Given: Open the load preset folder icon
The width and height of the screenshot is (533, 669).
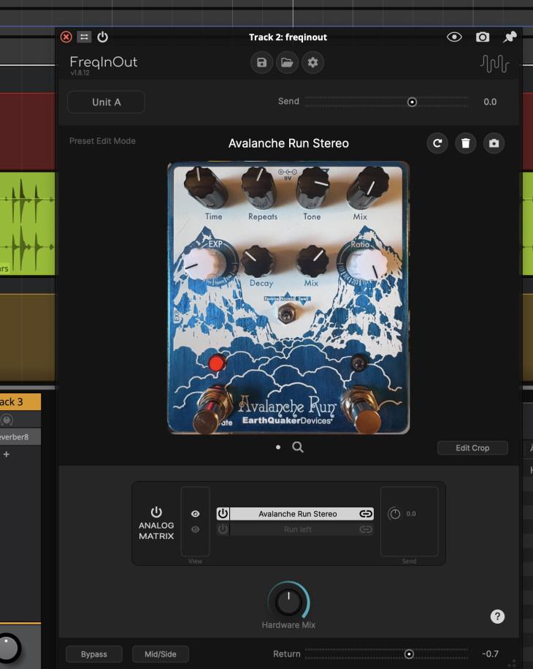Looking at the screenshot, I should coord(287,63).
